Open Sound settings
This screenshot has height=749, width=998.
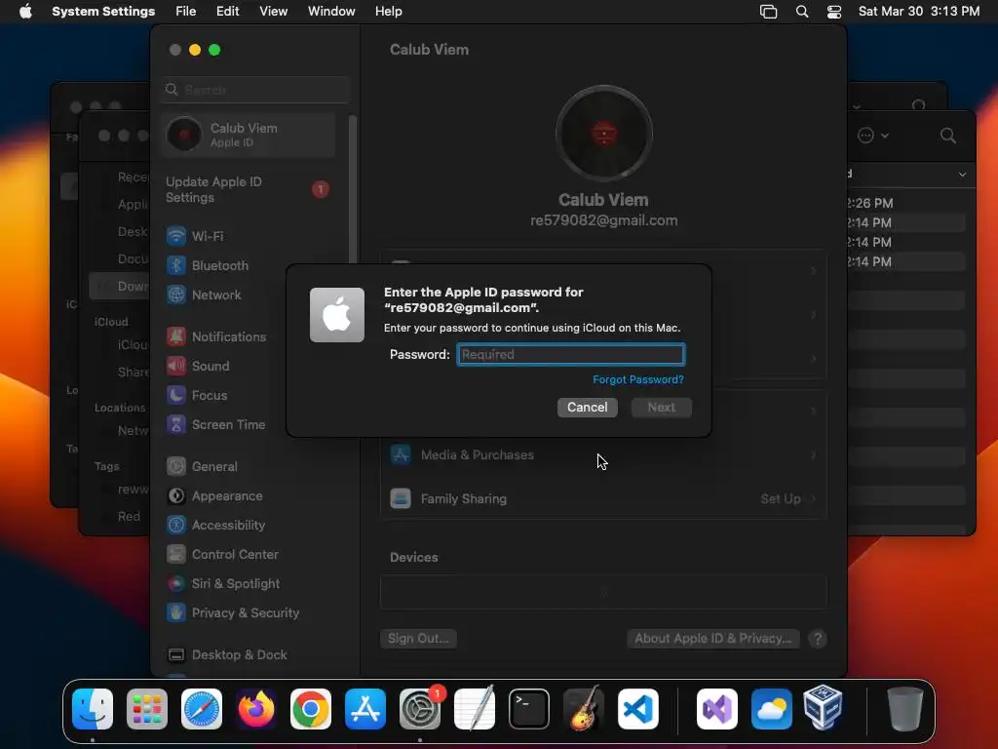point(198,367)
